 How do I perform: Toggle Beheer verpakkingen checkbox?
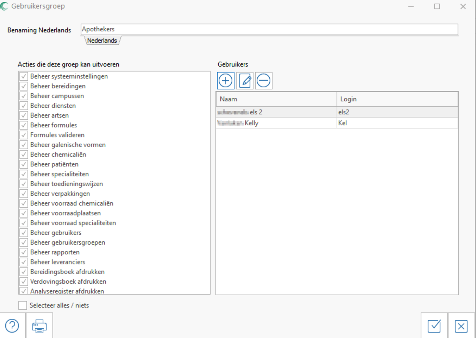pos(24,194)
